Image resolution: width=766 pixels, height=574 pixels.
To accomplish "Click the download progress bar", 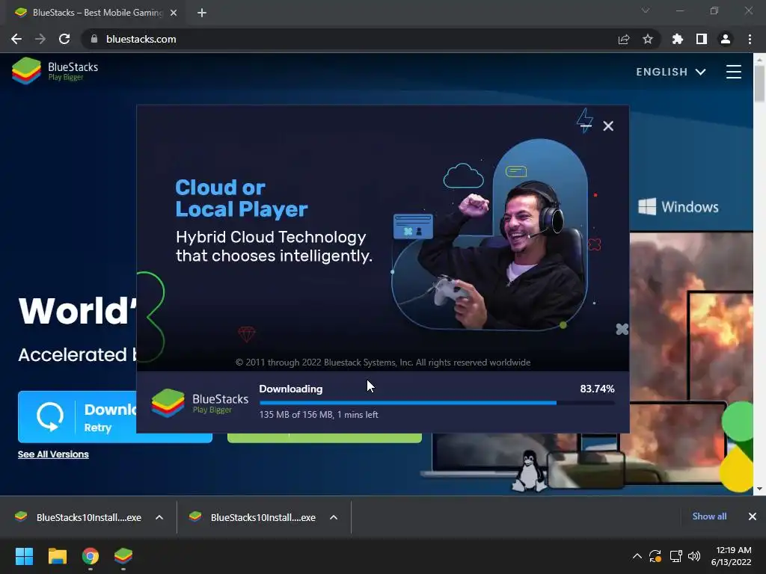I will (437, 403).
